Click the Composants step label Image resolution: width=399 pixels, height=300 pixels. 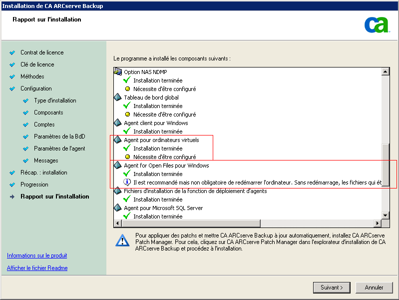pos(48,112)
